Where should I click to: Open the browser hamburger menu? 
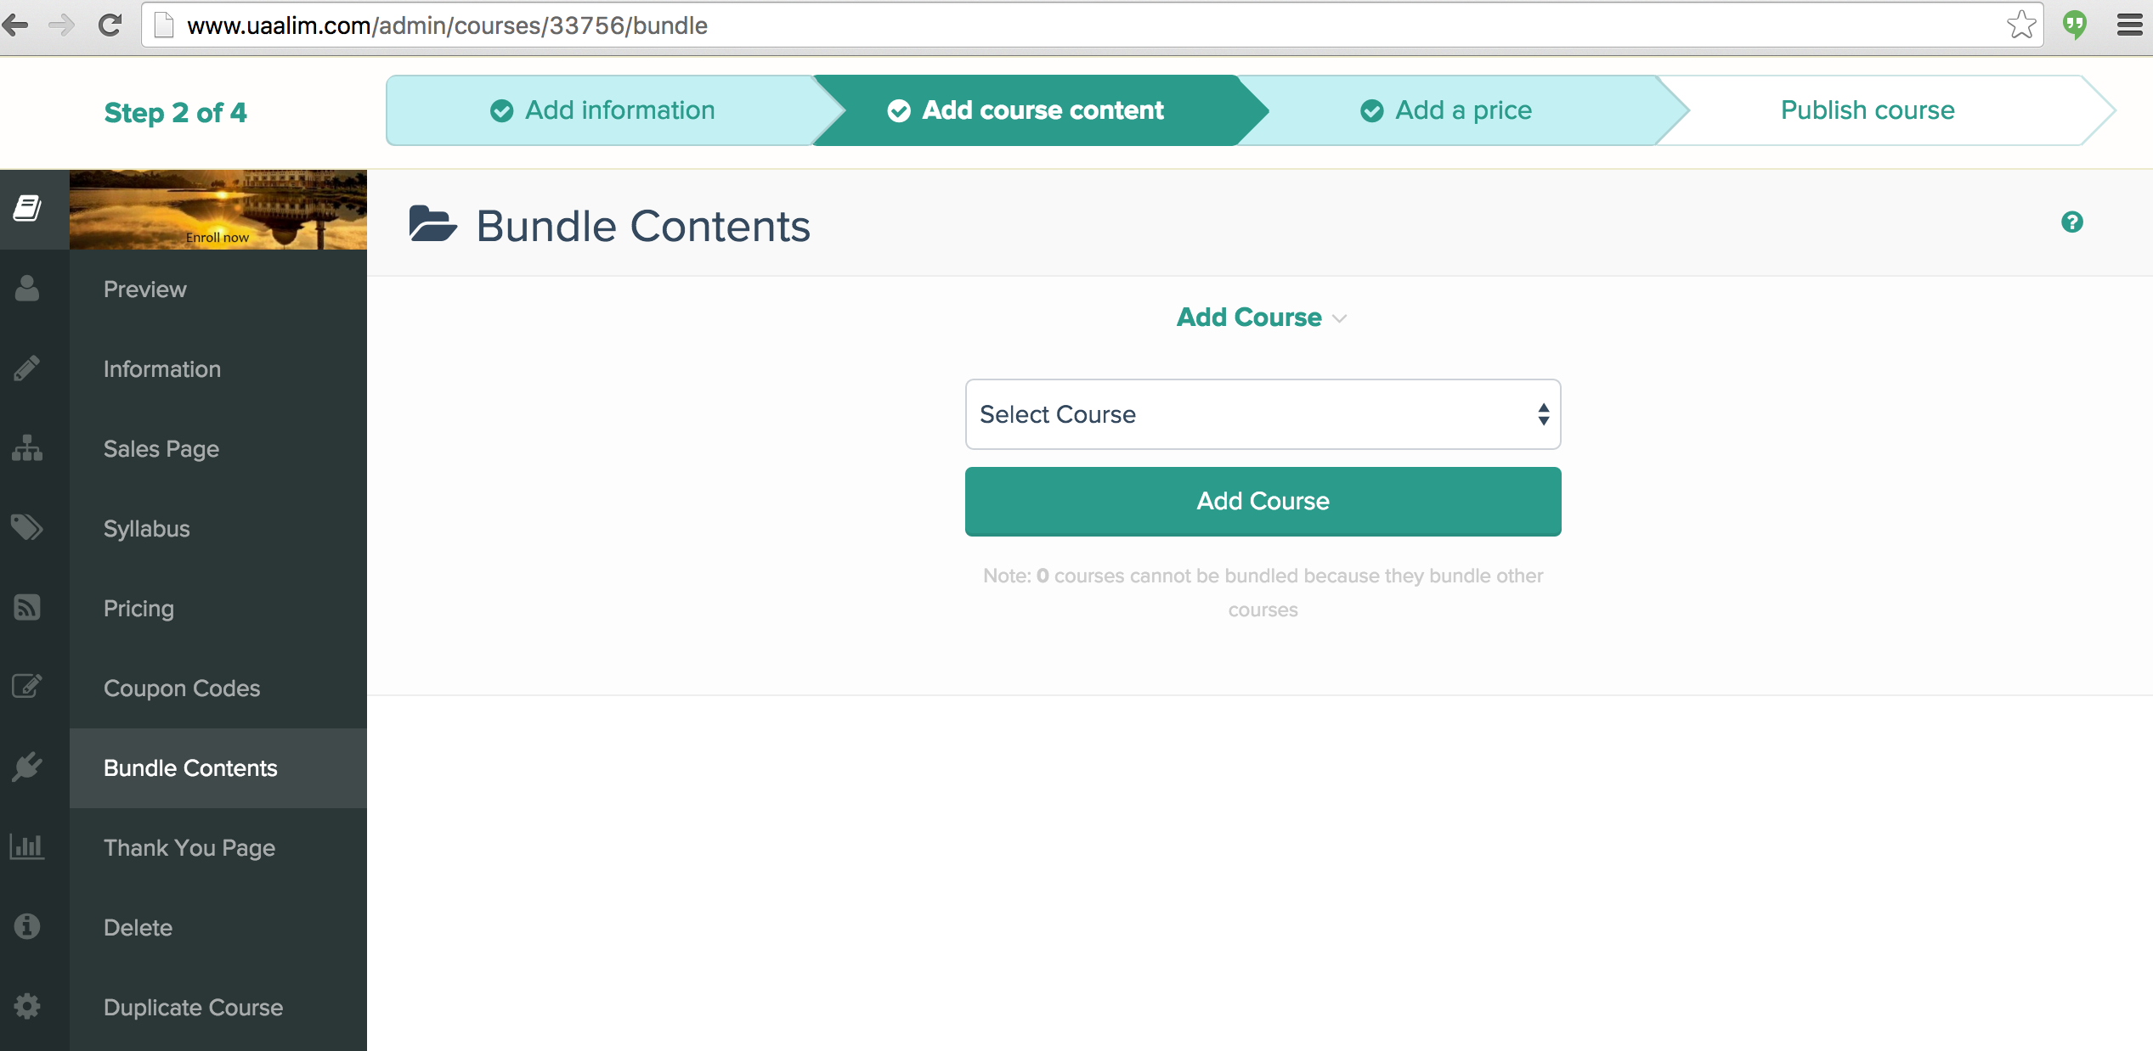2128,25
